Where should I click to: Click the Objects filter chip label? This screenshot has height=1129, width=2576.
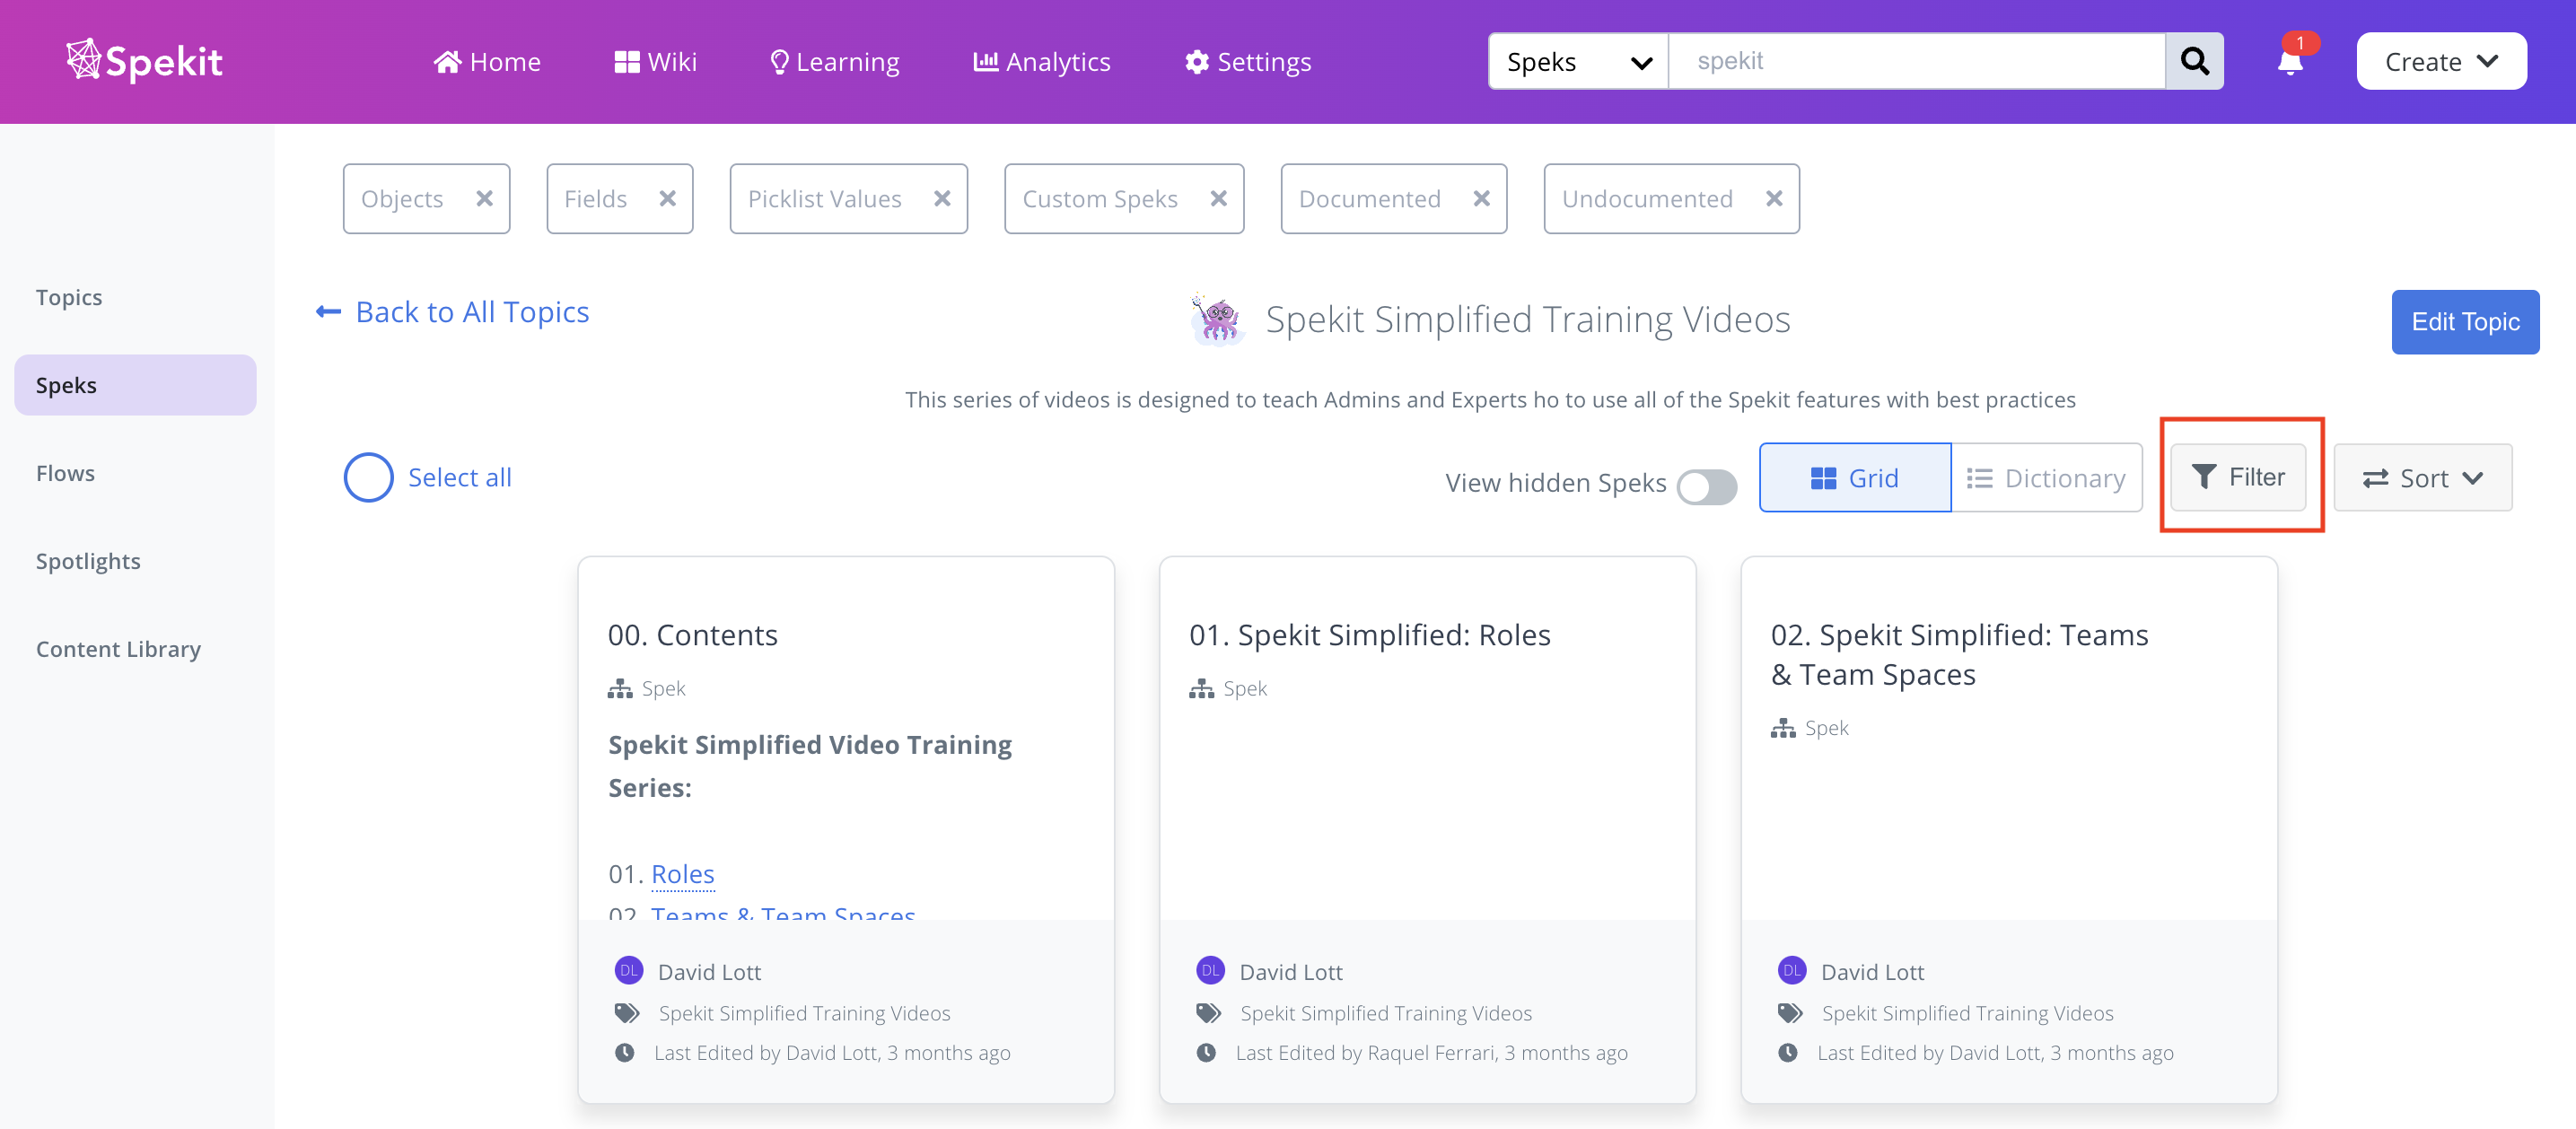click(402, 199)
